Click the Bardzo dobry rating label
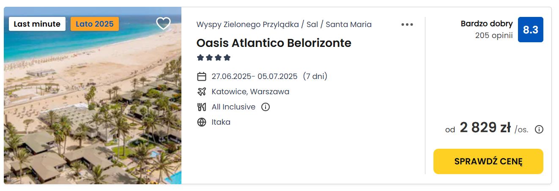This screenshot has height=191, width=559. click(x=487, y=24)
